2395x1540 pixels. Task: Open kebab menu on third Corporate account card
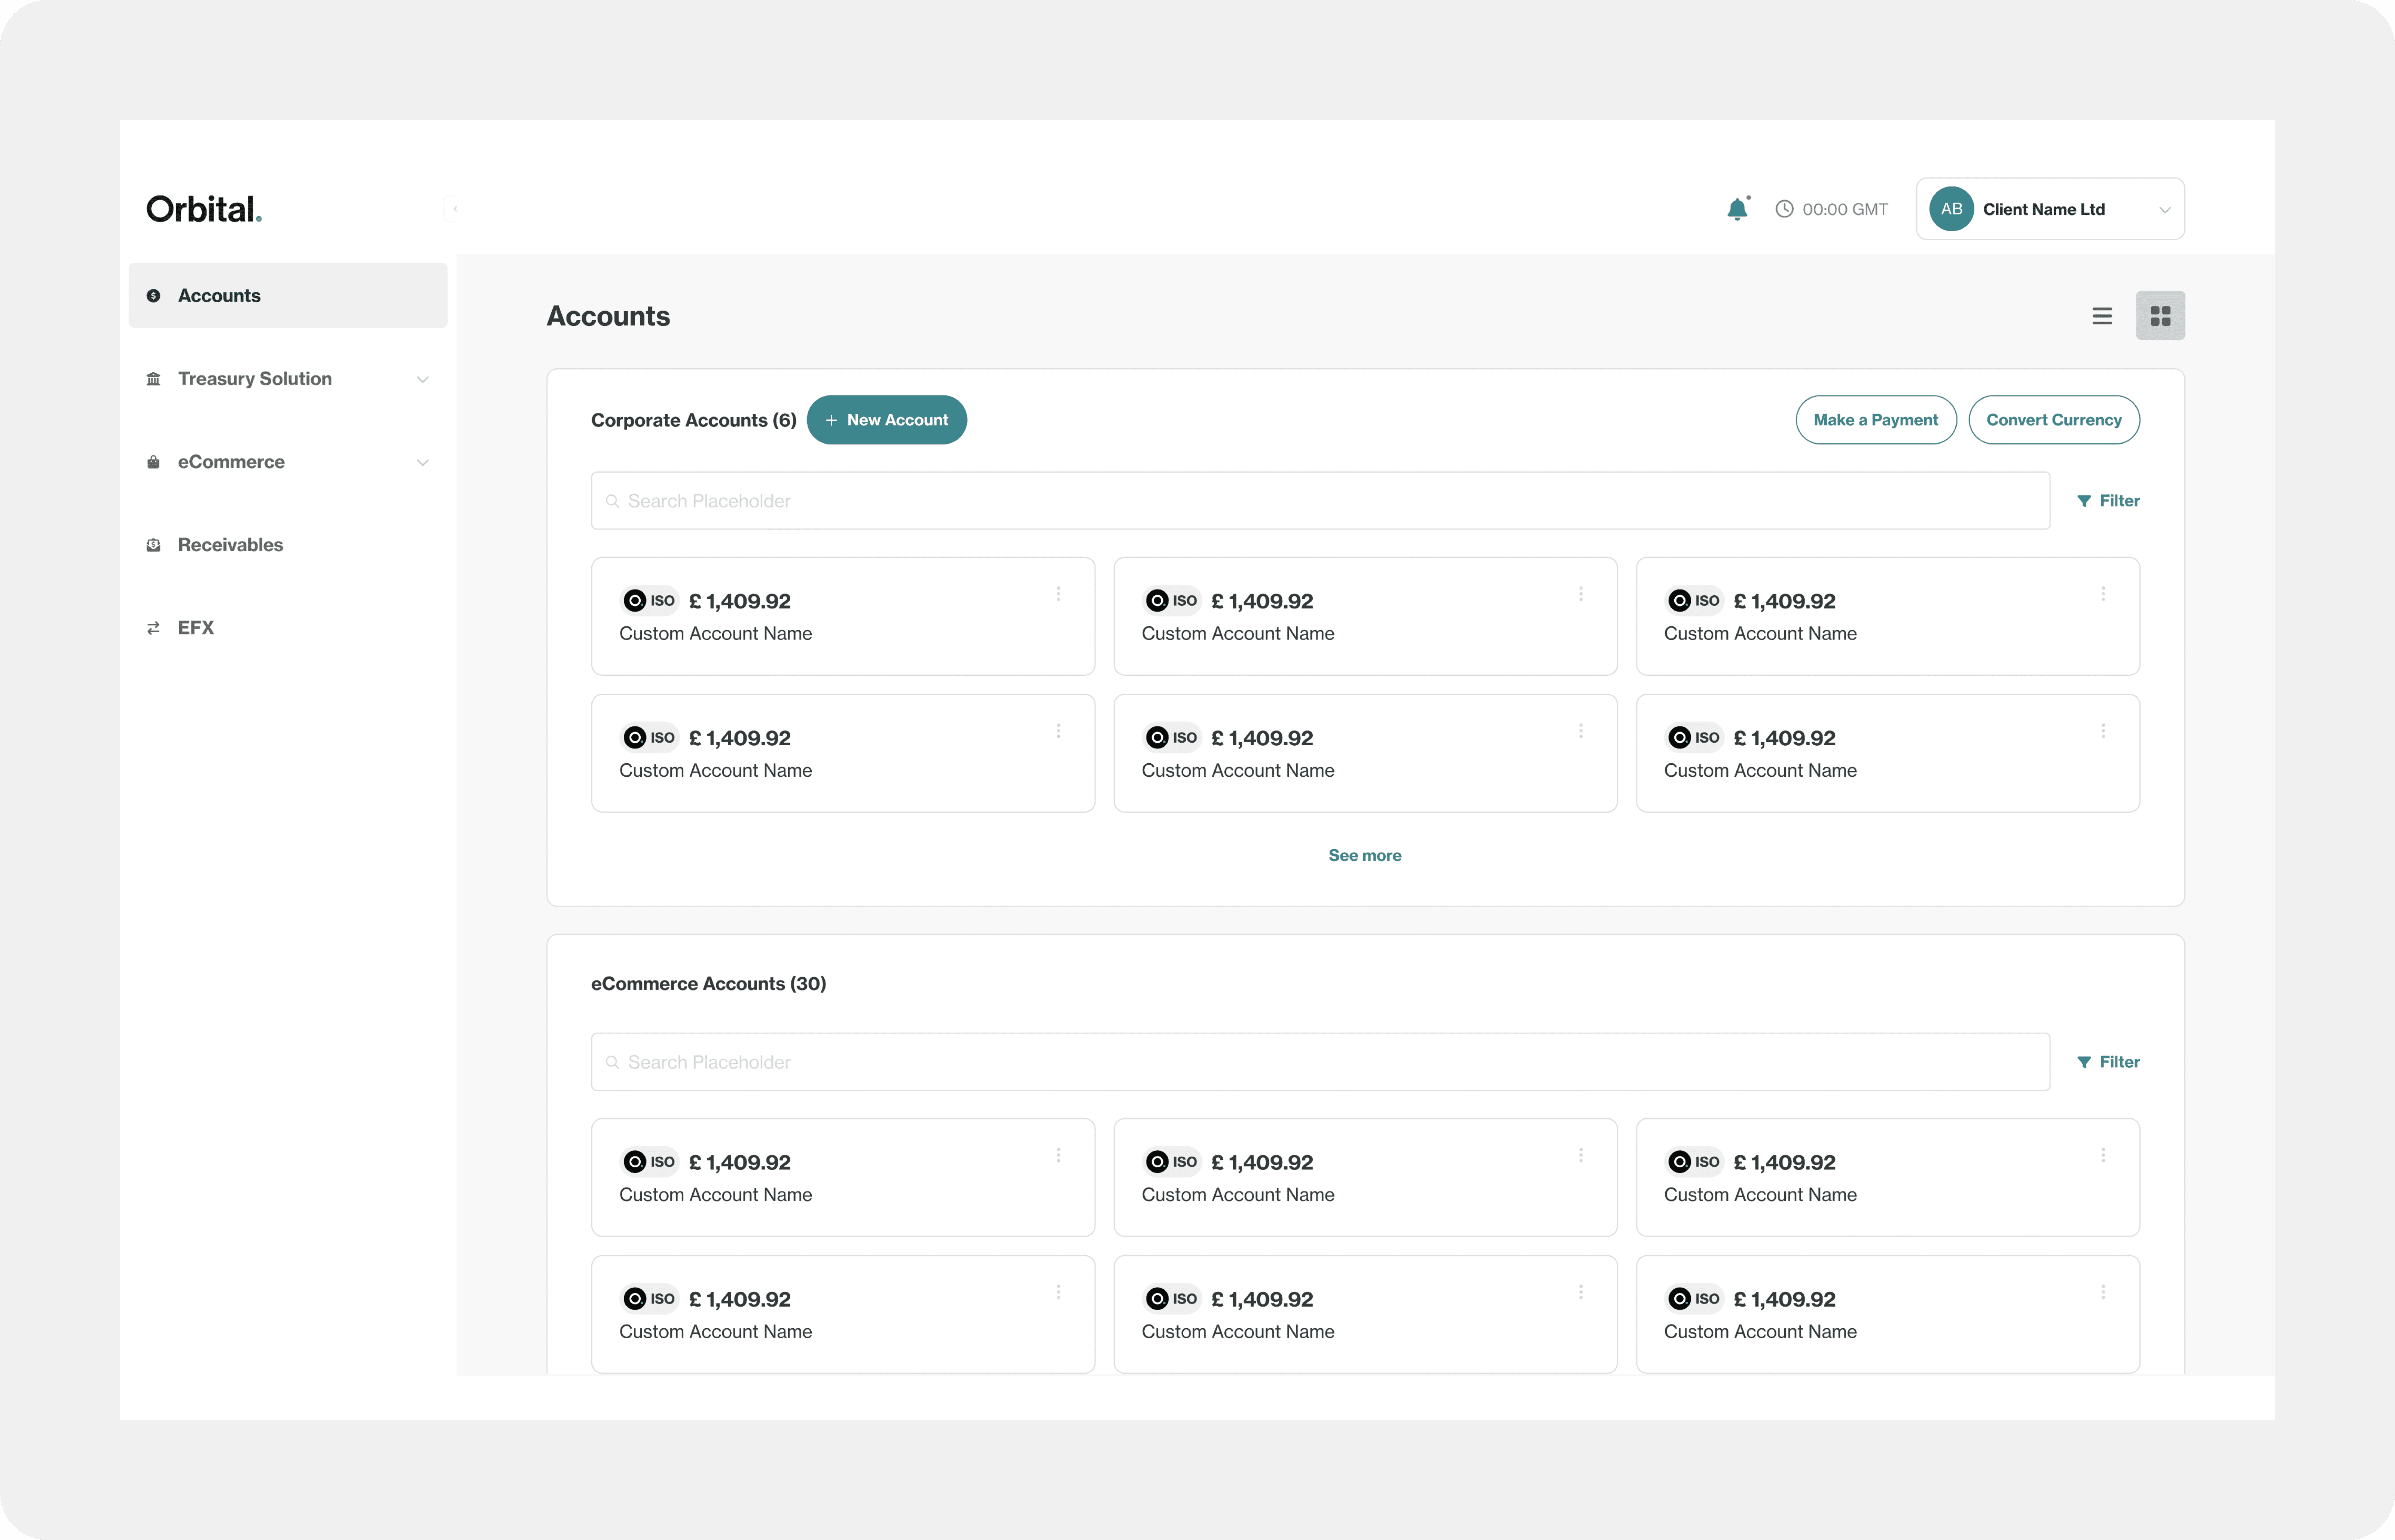point(2103,594)
